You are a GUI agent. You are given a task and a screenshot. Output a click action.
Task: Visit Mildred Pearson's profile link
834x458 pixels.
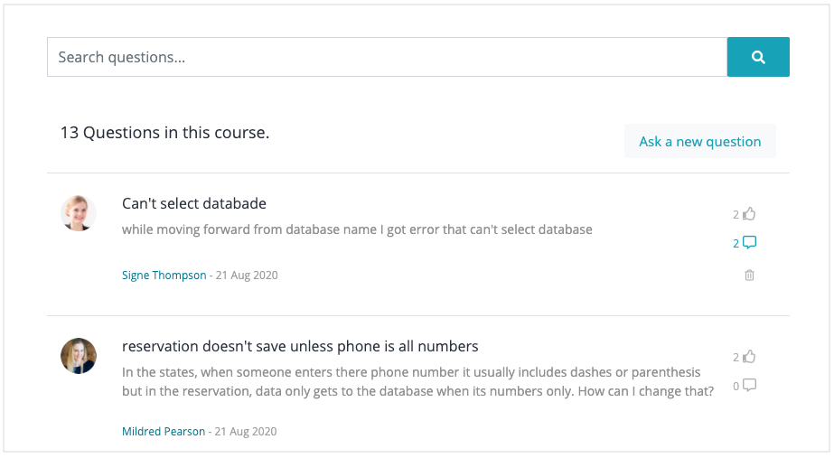164,432
